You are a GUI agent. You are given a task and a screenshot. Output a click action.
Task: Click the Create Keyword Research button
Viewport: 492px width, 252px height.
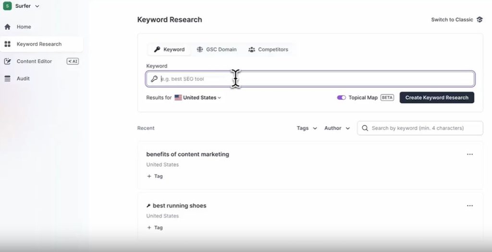(437, 98)
